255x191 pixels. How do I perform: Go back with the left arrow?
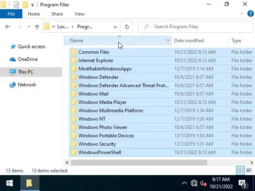pyautogui.click(x=8, y=27)
